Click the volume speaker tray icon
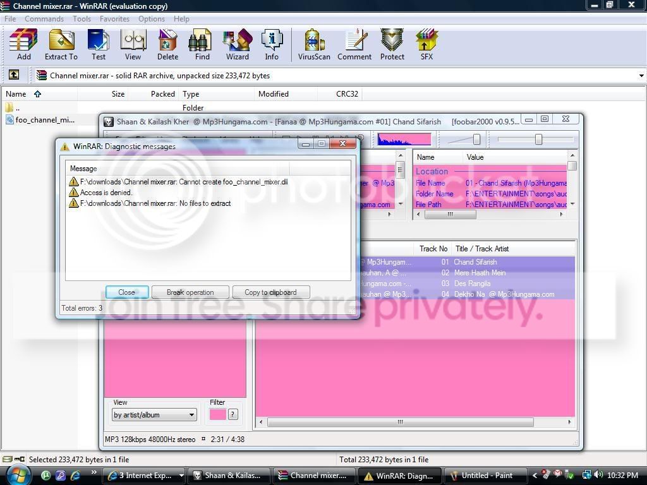The height and width of the screenshot is (485, 647). 599,475
